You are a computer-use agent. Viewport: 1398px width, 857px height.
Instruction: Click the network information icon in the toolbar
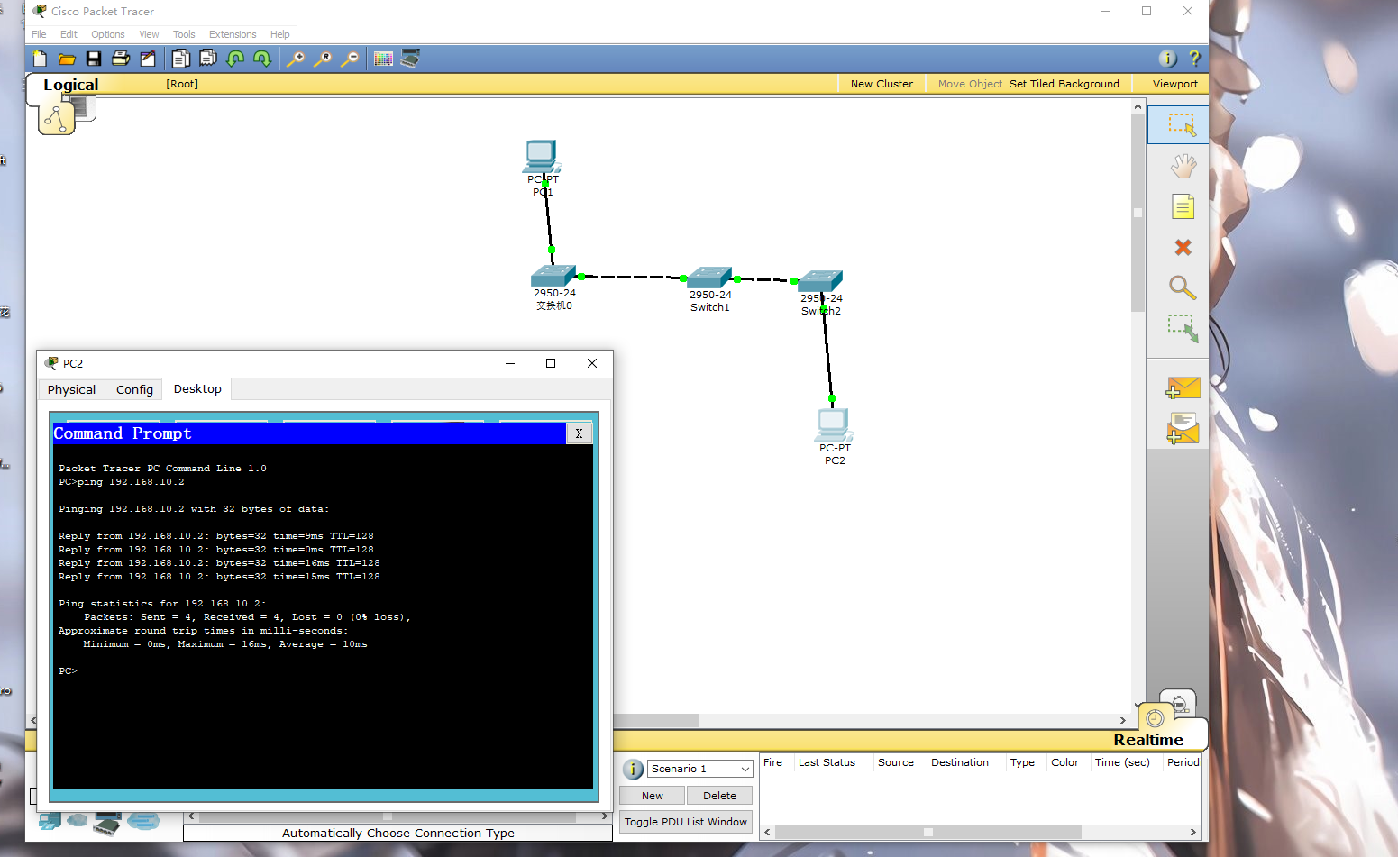[1167, 59]
